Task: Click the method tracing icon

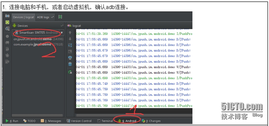Action: 7,61
